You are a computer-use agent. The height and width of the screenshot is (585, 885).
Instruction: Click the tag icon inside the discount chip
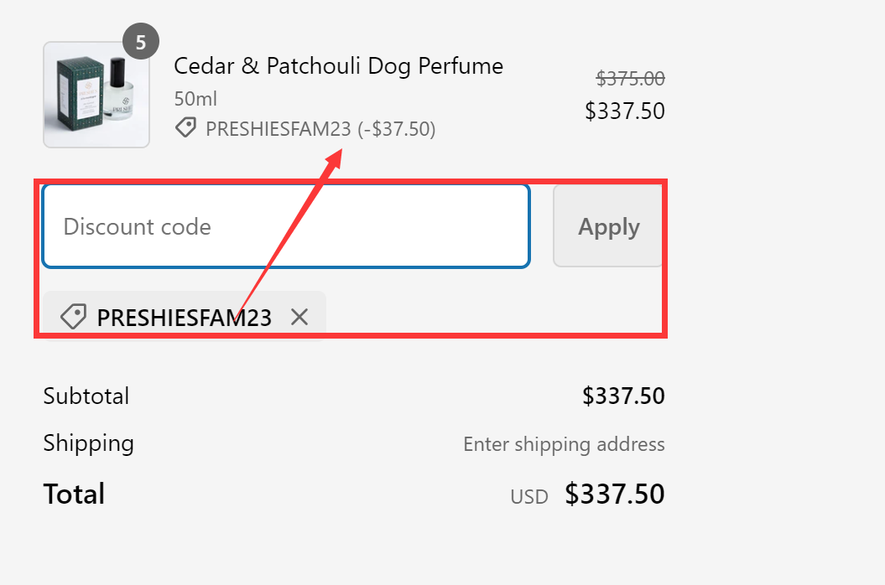point(74,316)
